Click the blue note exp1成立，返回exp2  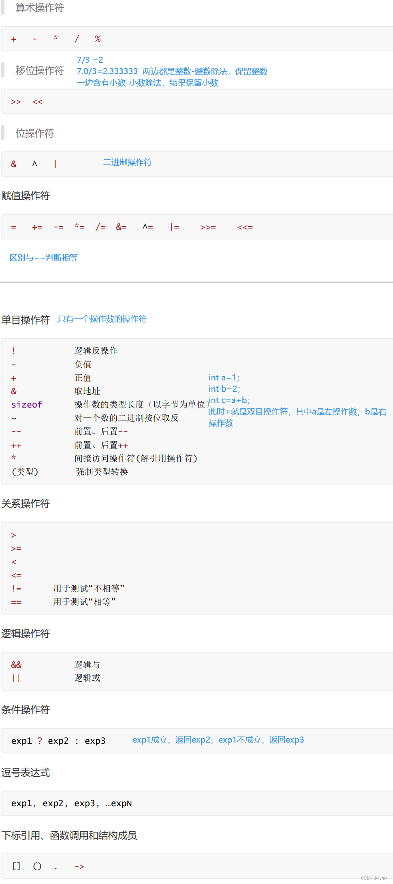(172, 740)
